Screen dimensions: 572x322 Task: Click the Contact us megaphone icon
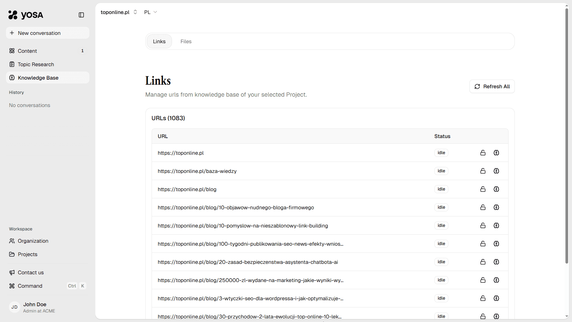12,272
